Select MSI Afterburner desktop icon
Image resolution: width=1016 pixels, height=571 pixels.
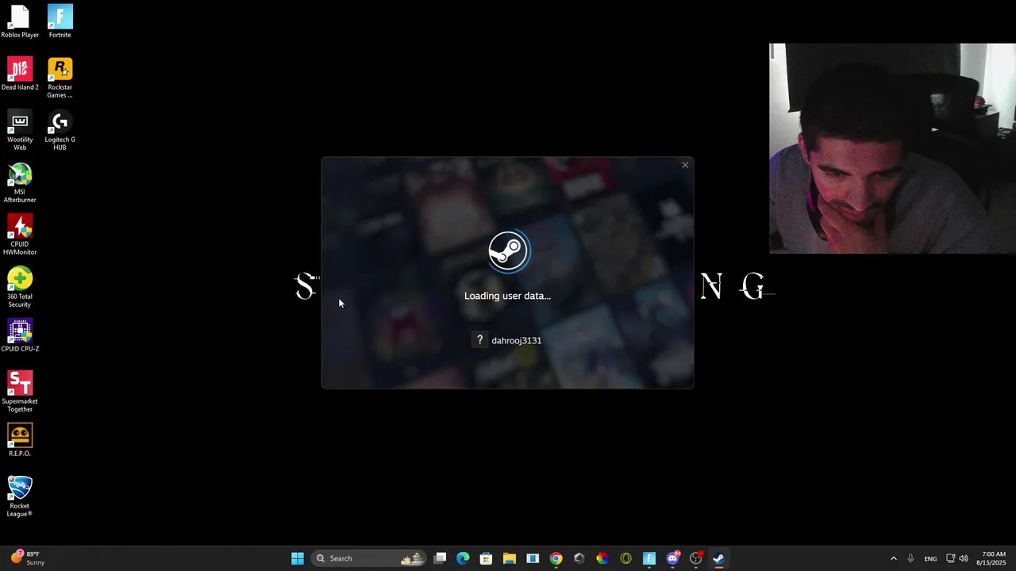click(20, 182)
